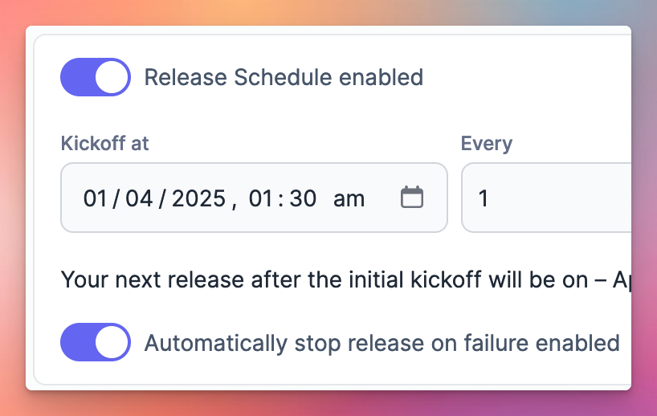Click the "Release Schedule enabled" label text
657x416 pixels.
click(284, 78)
